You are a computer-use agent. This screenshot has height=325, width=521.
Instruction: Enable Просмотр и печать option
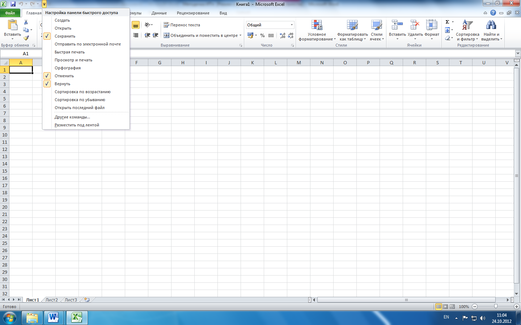coord(86,60)
